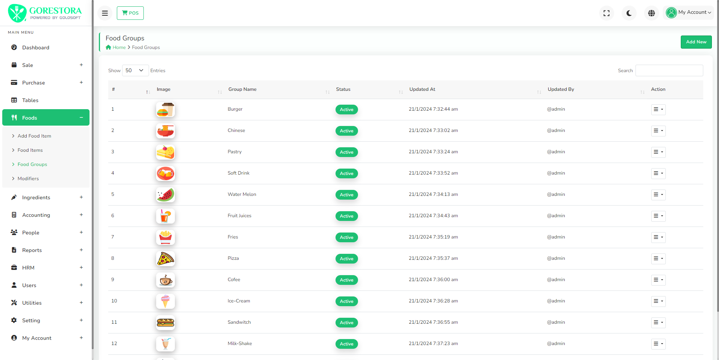Sort table by Group Name column
The height and width of the screenshot is (360, 719).
[279, 89]
